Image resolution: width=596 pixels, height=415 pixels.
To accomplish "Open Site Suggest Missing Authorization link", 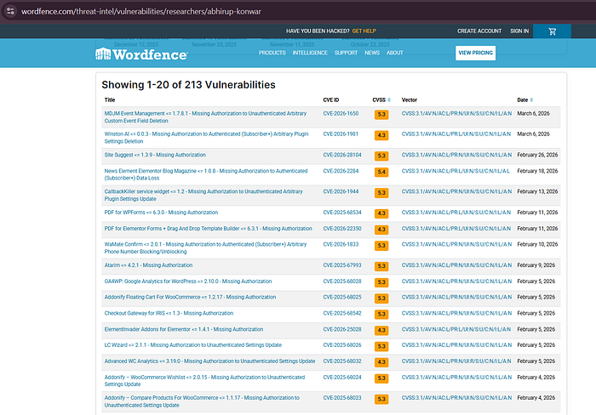I will [155, 155].
